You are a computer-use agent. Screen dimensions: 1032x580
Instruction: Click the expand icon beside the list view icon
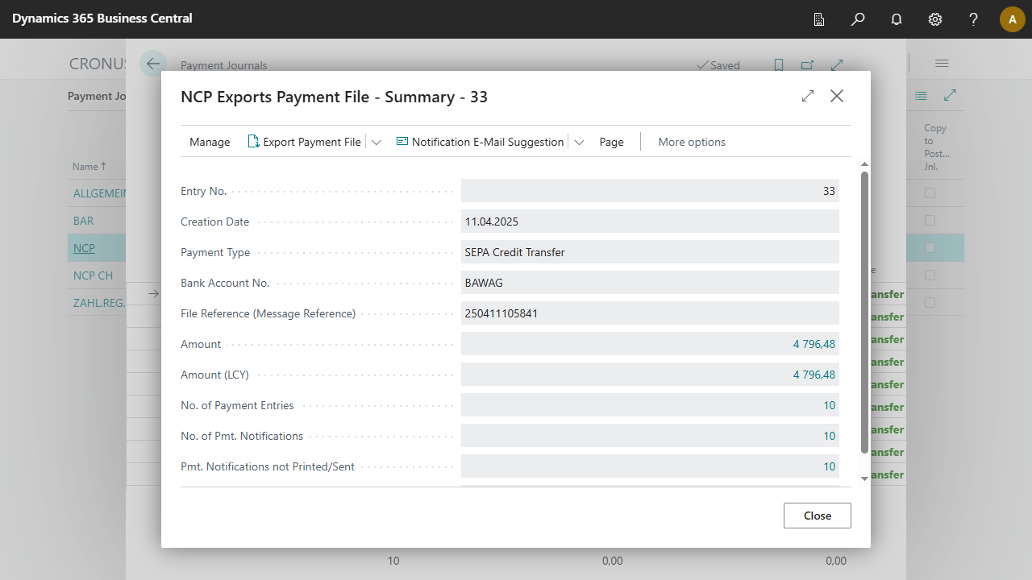pyautogui.click(x=951, y=96)
